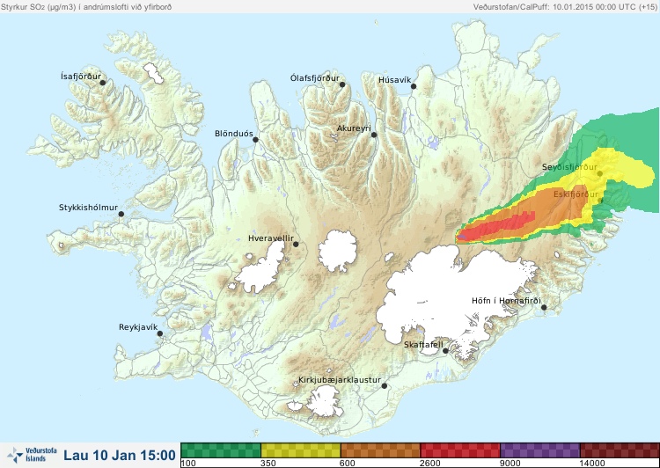
Task: Click the Reykjavík label text
Action: [138, 327]
